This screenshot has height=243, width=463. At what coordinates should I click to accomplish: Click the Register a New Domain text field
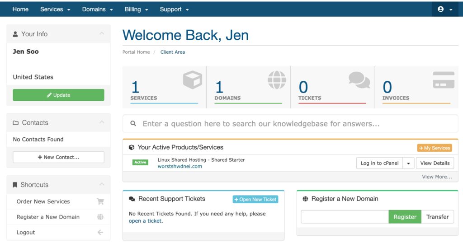point(345,217)
